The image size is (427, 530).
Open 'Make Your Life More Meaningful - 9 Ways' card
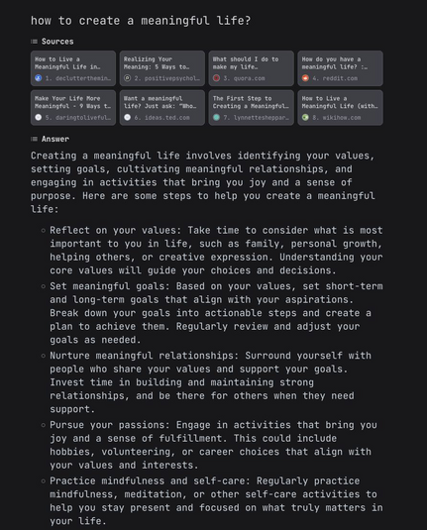click(x=73, y=108)
